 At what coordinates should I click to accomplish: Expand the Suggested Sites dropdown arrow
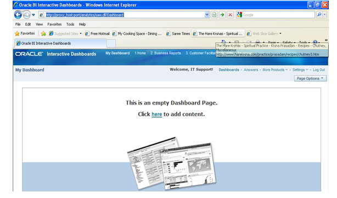click(x=81, y=34)
